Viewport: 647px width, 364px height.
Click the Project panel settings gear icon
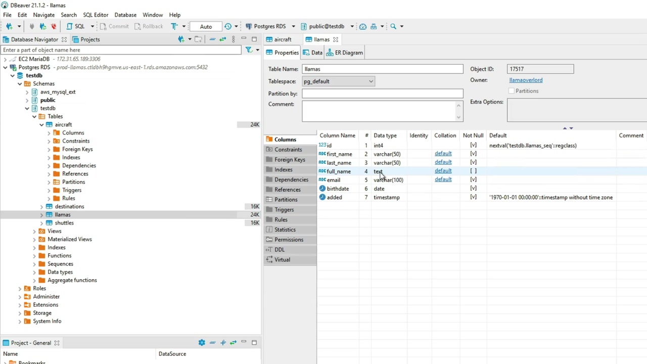point(202,343)
